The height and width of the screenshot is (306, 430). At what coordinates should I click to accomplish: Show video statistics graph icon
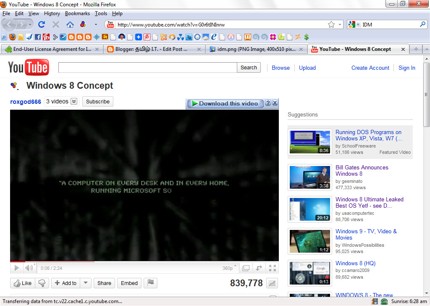pos(272,283)
